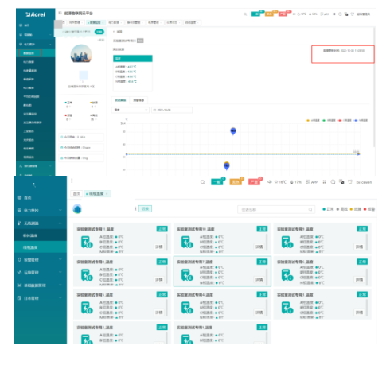Click the search magnifier icon in lower header

pyautogui.click(x=202, y=182)
